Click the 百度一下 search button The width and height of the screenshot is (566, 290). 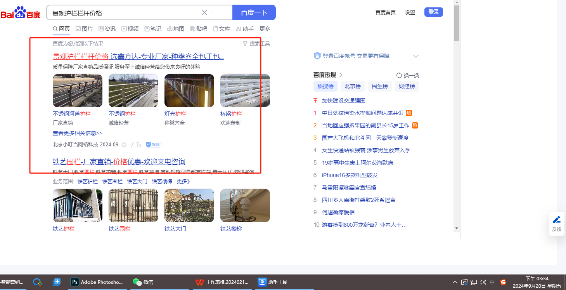click(x=254, y=12)
